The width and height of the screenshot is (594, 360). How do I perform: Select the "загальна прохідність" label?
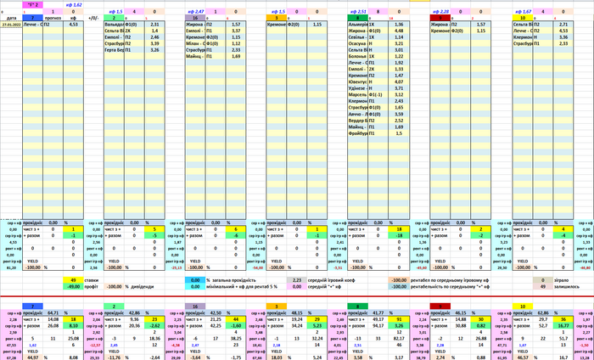[x=233, y=280]
